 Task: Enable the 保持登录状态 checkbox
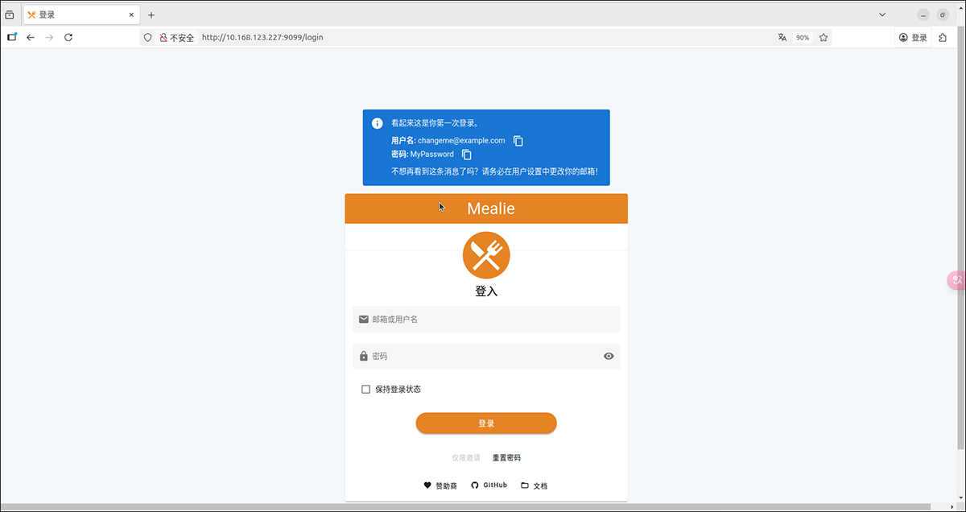tap(366, 390)
